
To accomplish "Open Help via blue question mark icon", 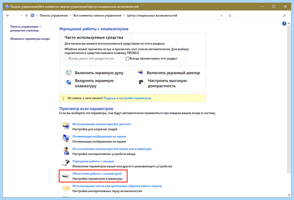I will tap(284, 24).
